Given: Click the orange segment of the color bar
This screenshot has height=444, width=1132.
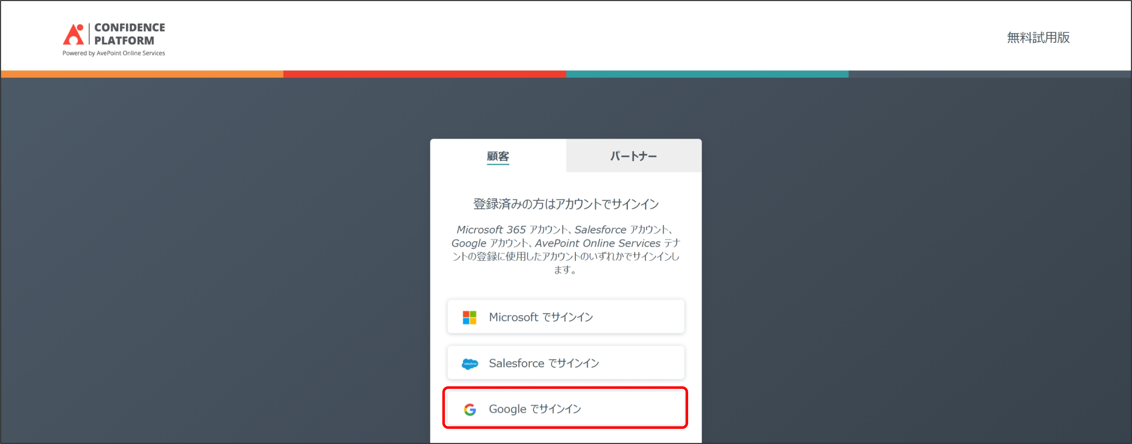Looking at the screenshot, I should (142, 74).
